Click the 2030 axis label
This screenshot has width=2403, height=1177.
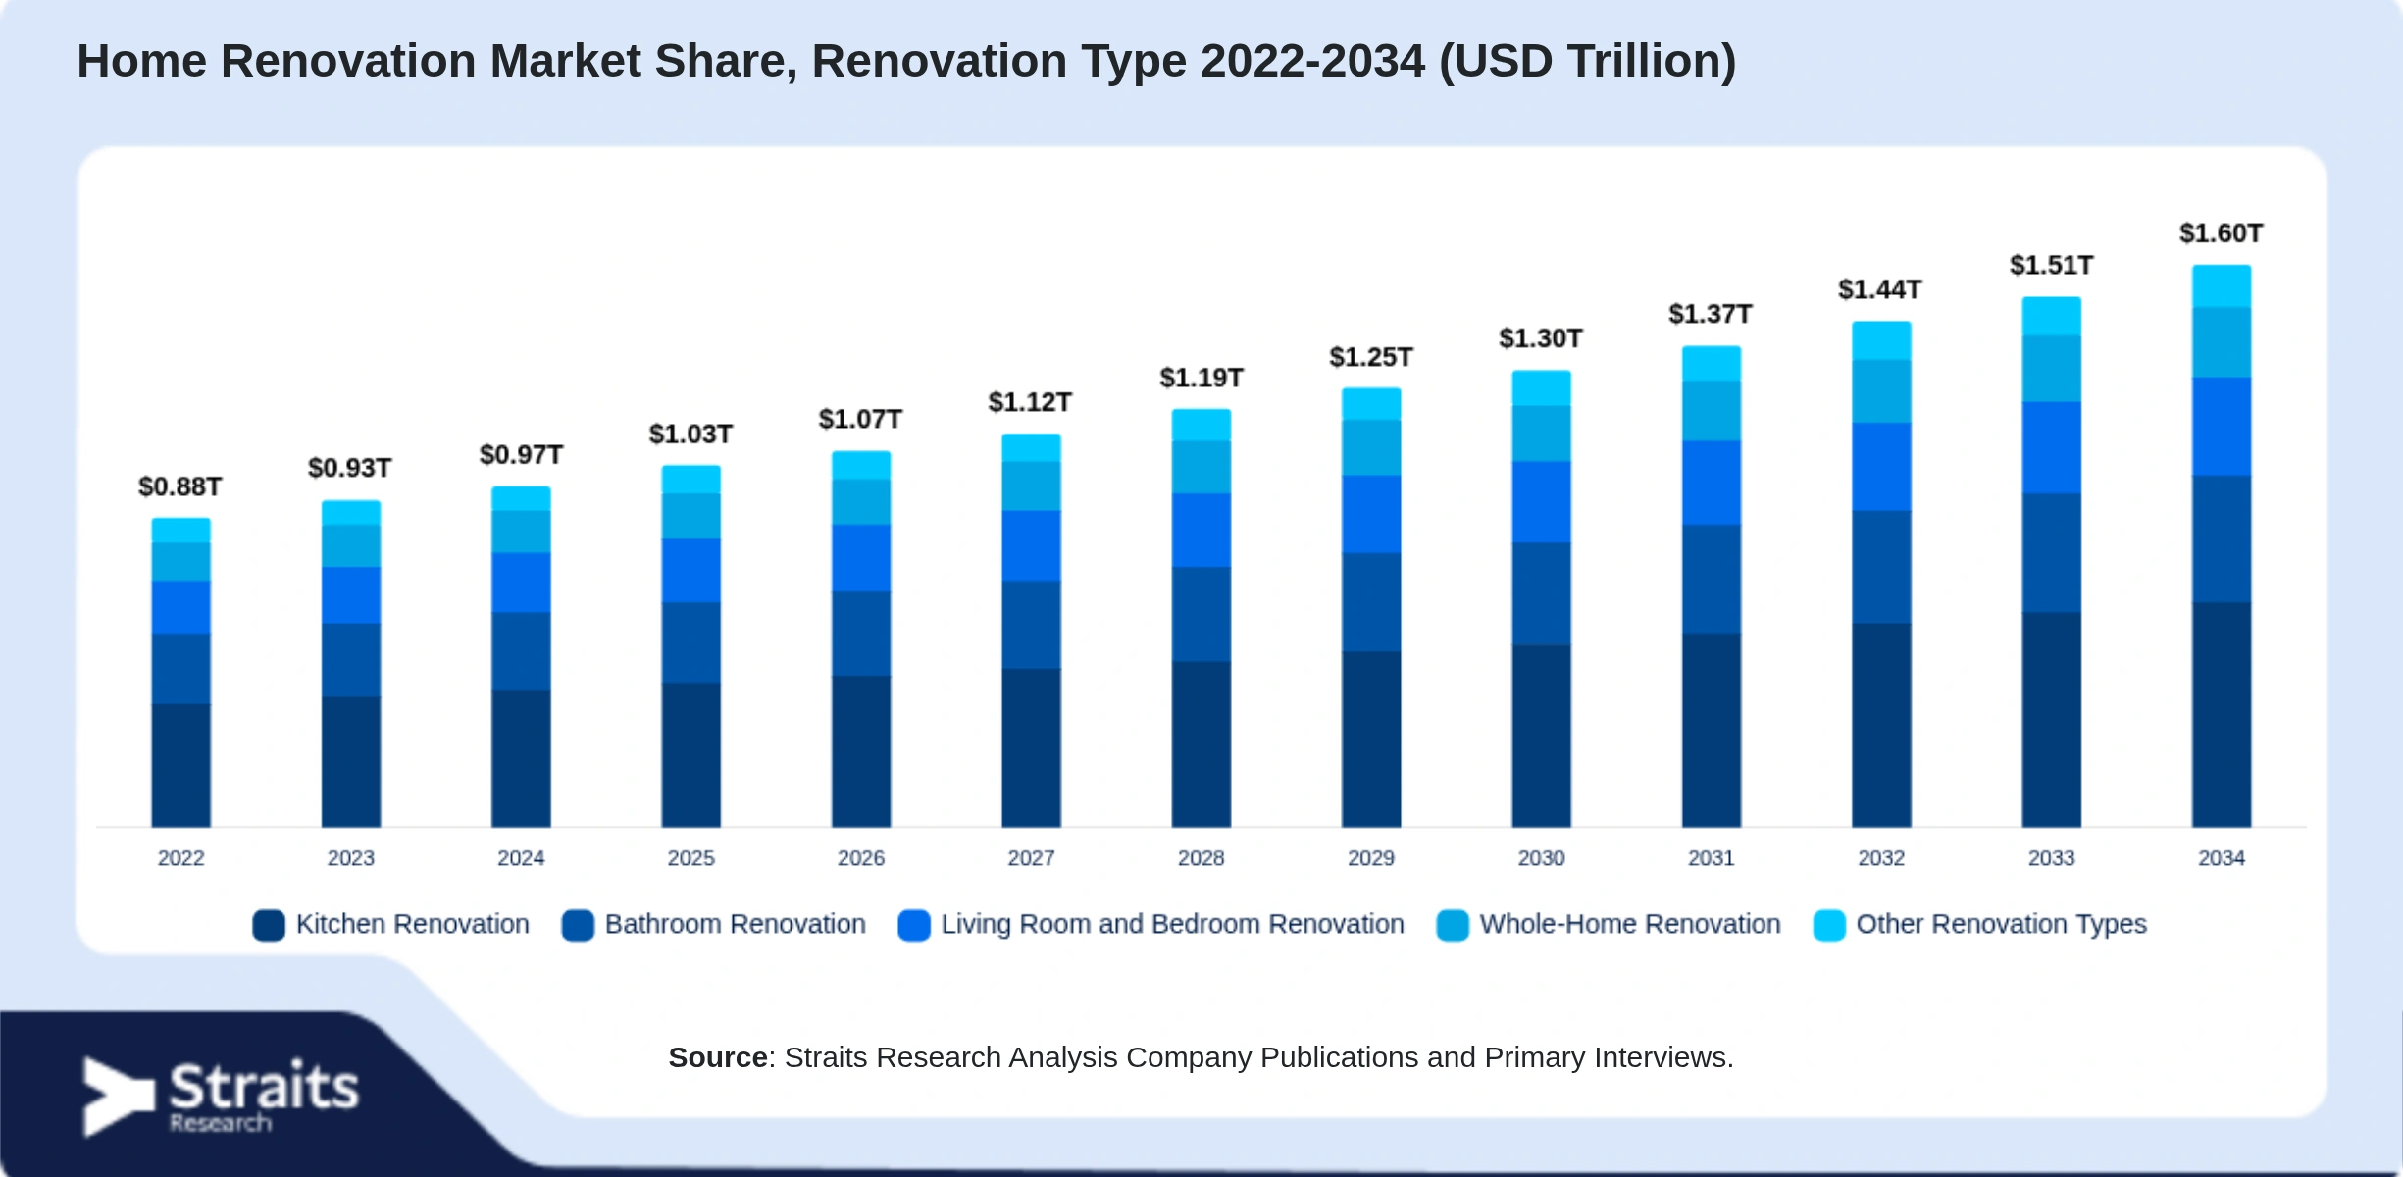(1542, 858)
